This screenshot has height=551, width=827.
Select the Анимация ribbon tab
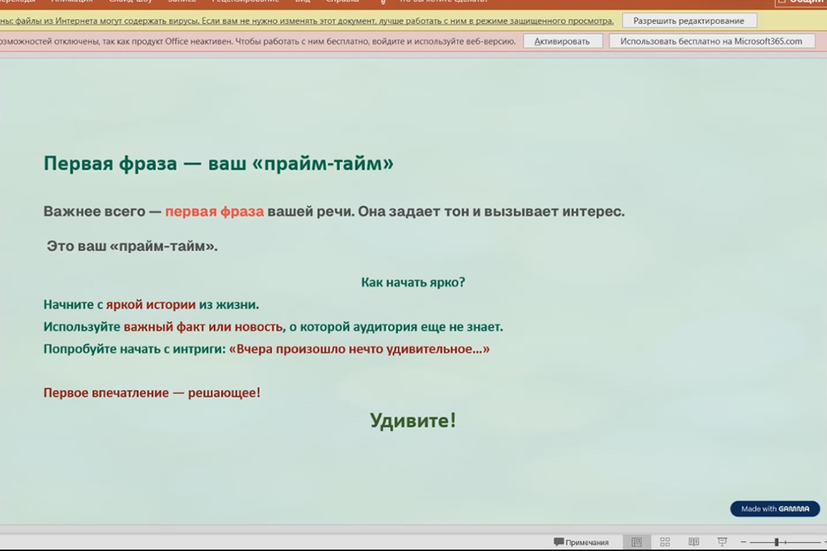71,2
